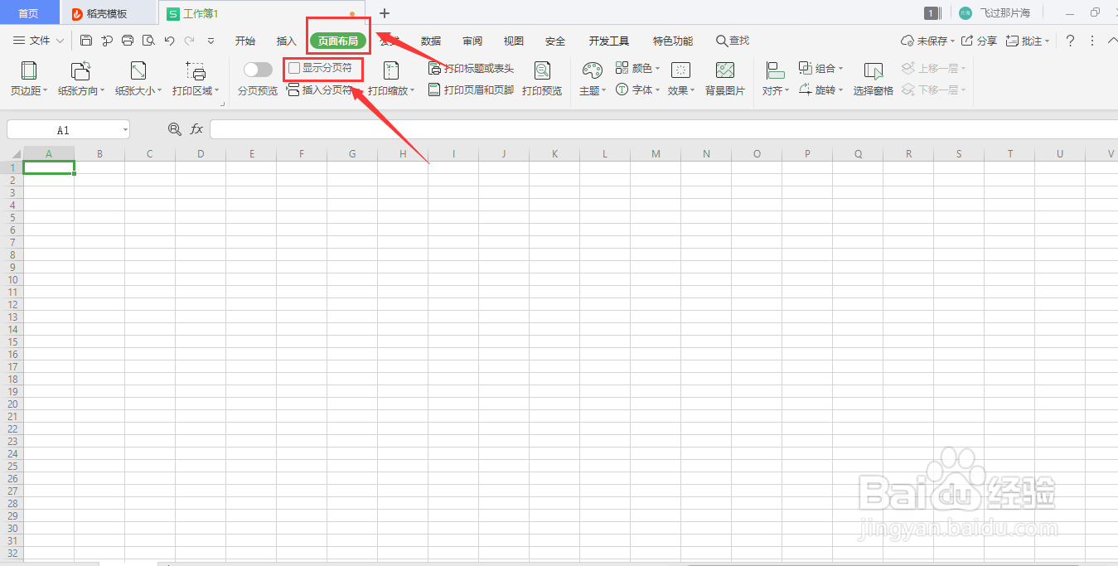Insert a page break via 插入分页符
This screenshot has height=566, width=1118.
[323, 89]
